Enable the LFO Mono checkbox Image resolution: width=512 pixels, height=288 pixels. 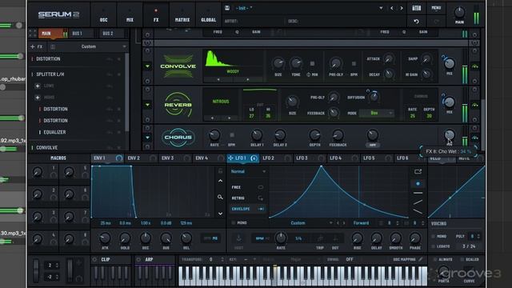[233, 222]
